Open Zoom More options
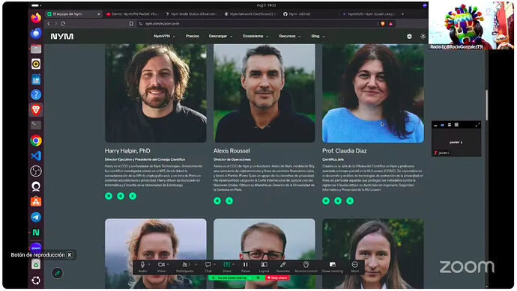Viewport: 517px width, 291px height. (x=354, y=266)
